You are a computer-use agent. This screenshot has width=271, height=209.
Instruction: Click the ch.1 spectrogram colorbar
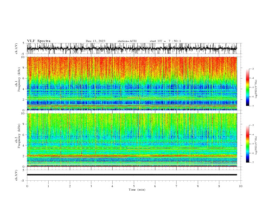coord(247,87)
